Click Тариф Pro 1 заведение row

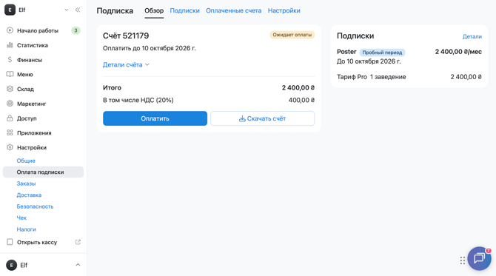409,77
